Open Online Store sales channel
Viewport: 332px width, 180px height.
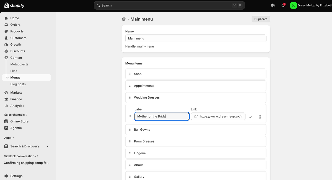point(26,121)
